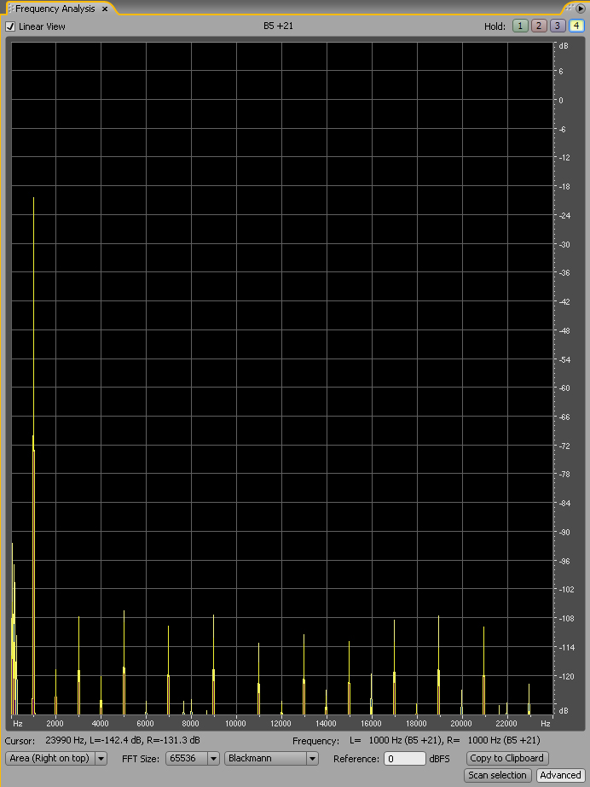The width and height of the screenshot is (590, 787).
Task: Grab the panel gripper icon beside the title
Action: [x=11, y=9]
